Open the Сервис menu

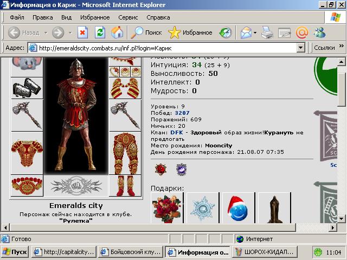point(128,17)
